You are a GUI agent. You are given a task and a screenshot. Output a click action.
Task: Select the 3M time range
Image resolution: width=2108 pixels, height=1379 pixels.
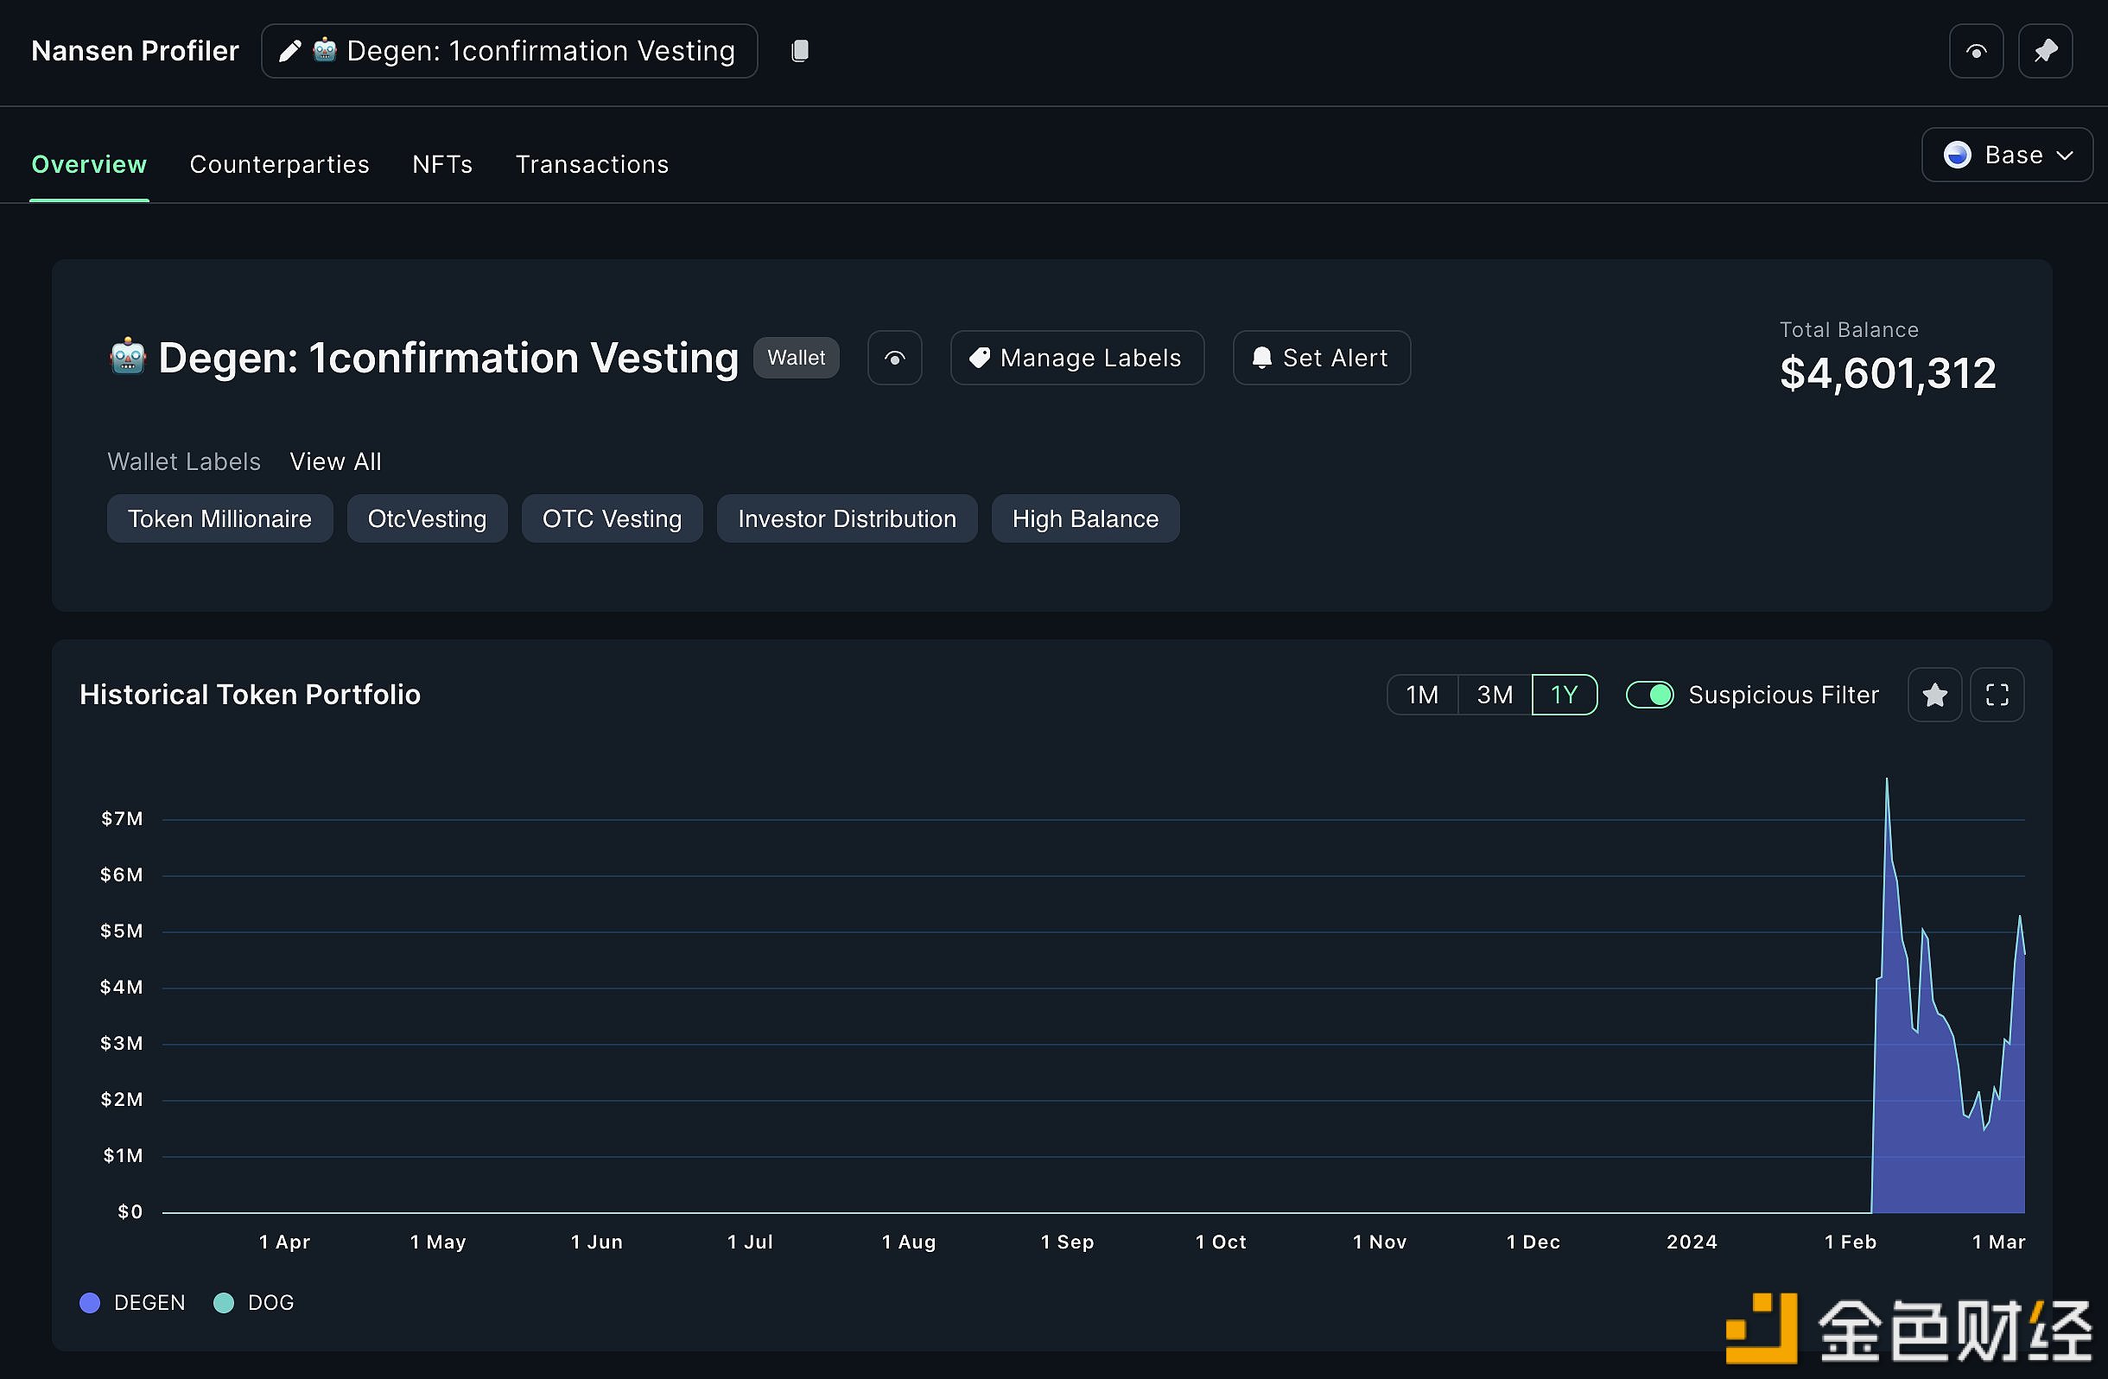(1495, 695)
